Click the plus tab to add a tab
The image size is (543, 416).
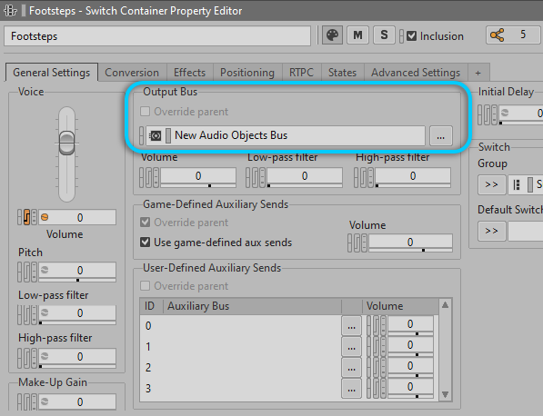(478, 73)
